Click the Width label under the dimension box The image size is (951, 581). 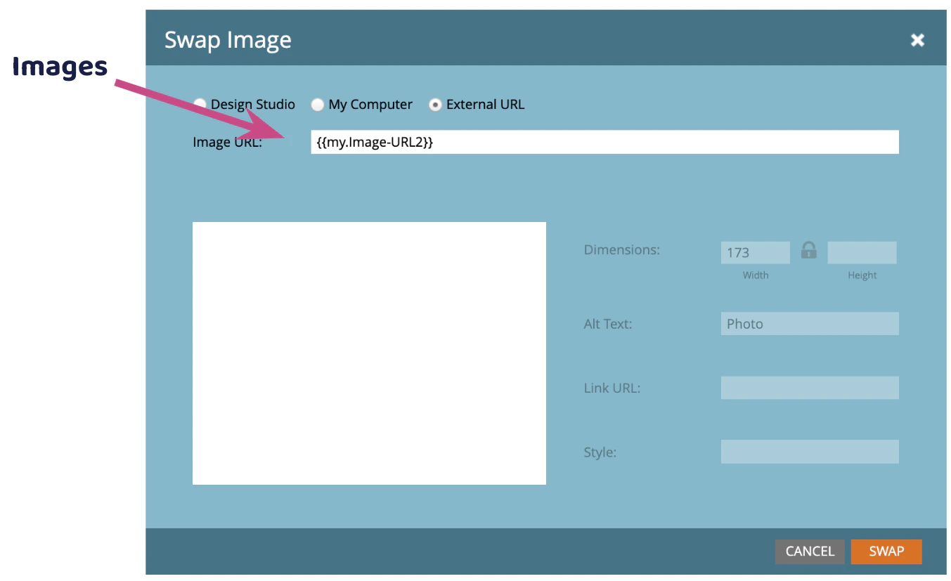click(x=755, y=275)
